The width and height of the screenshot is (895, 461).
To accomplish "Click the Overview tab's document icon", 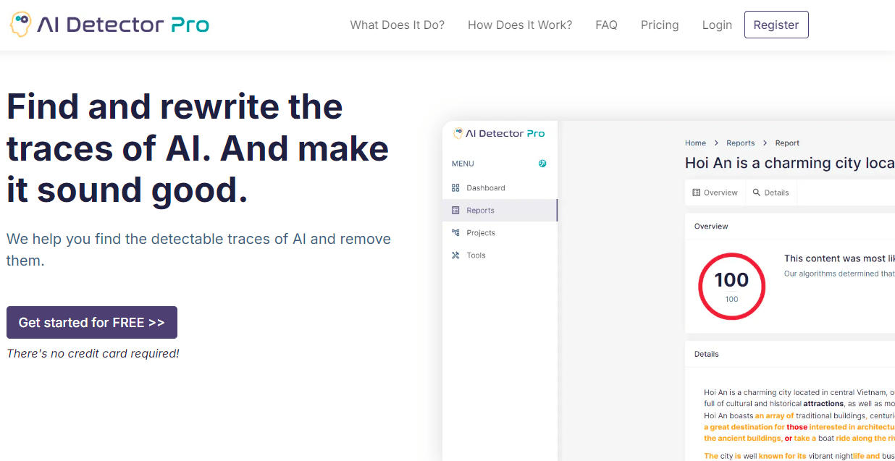I will click(697, 193).
